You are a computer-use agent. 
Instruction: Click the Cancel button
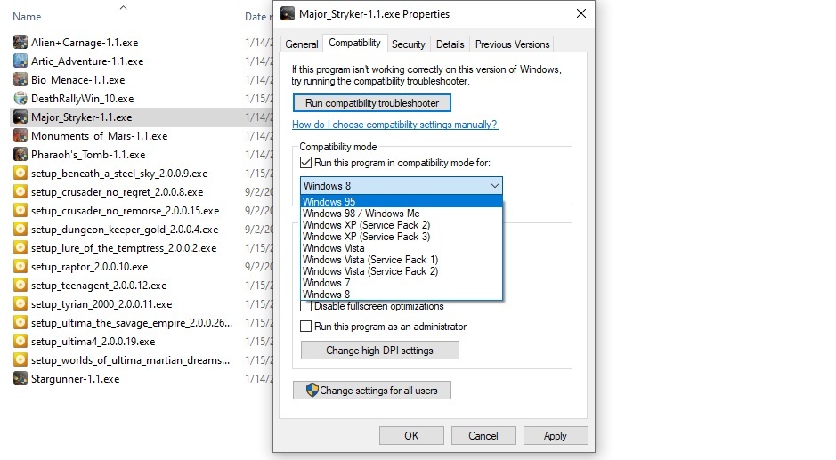(483, 435)
